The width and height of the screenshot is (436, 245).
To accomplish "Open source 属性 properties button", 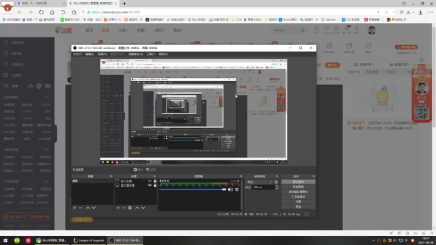I will (138, 170).
